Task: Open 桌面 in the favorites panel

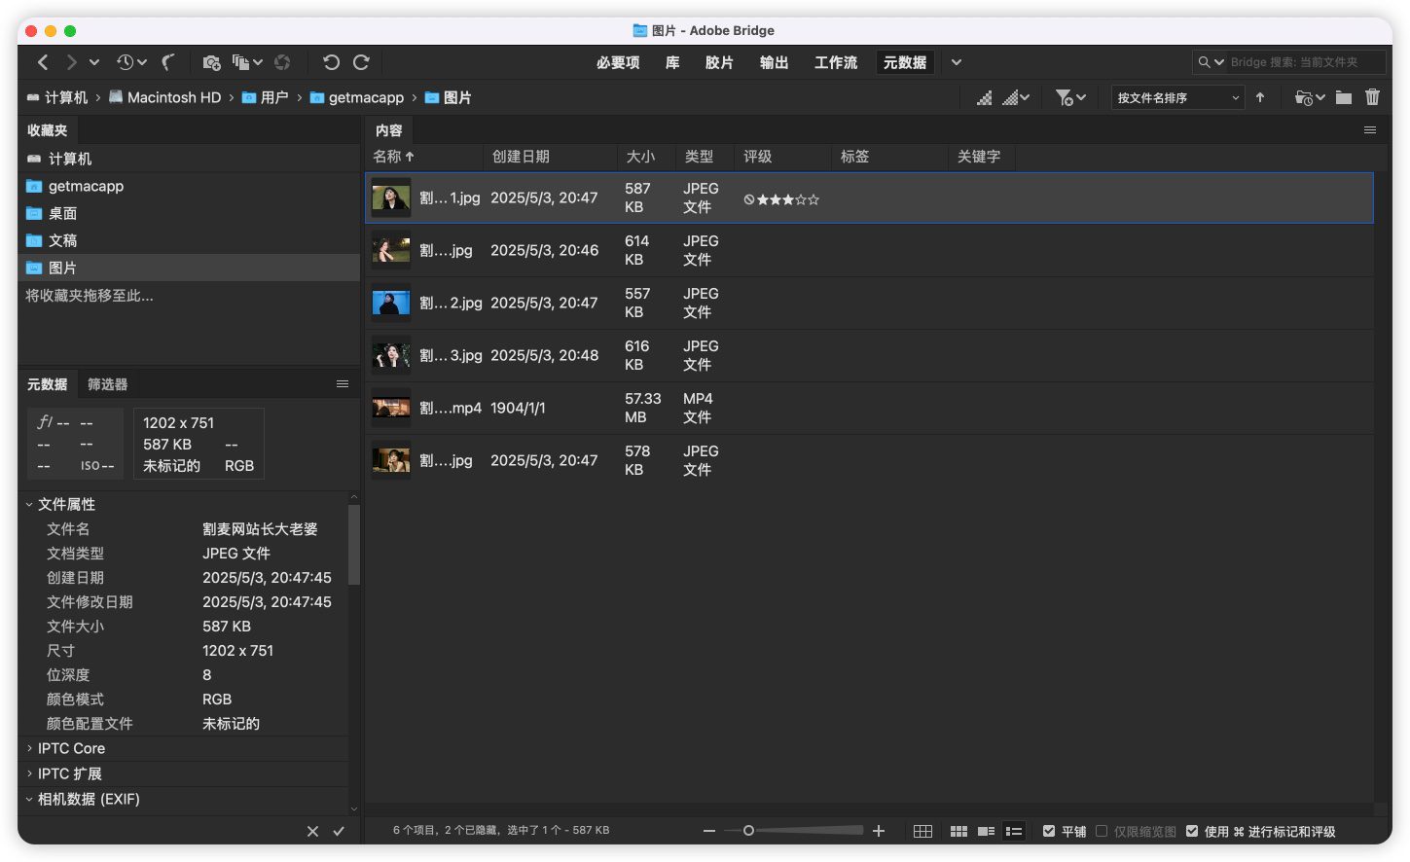Action: 62,213
